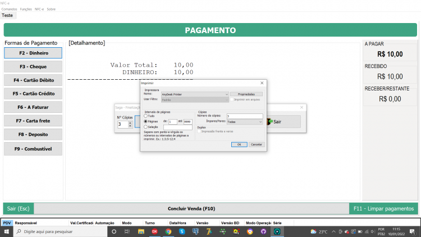Screen dimensions: 421x237
Task: Increase the Nº Cópias spinner value
Action: point(130,123)
